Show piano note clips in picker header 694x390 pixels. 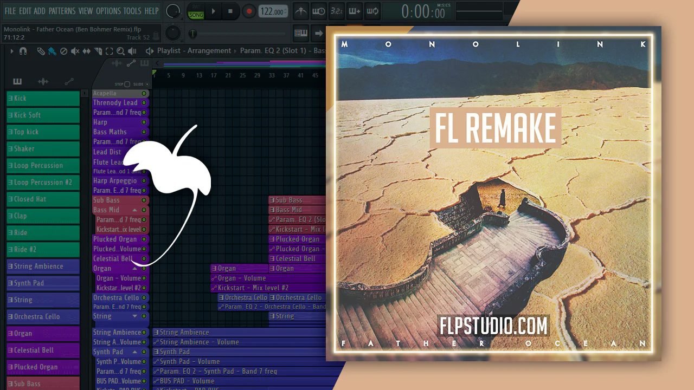click(x=17, y=82)
